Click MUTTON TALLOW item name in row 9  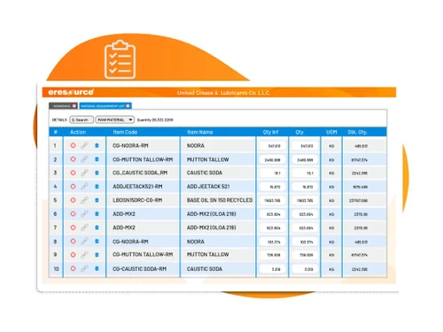click(x=208, y=254)
